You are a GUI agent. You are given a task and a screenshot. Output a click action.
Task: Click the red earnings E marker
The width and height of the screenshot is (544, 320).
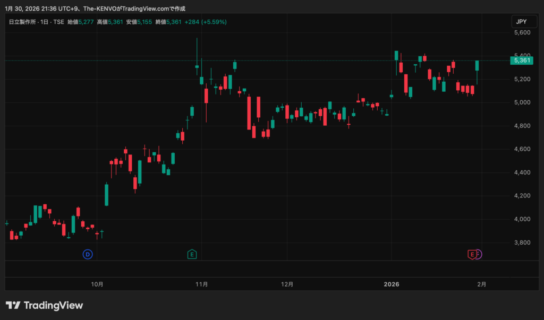tap(471, 255)
